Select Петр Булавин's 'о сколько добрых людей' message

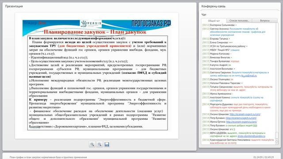coord(229,125)
